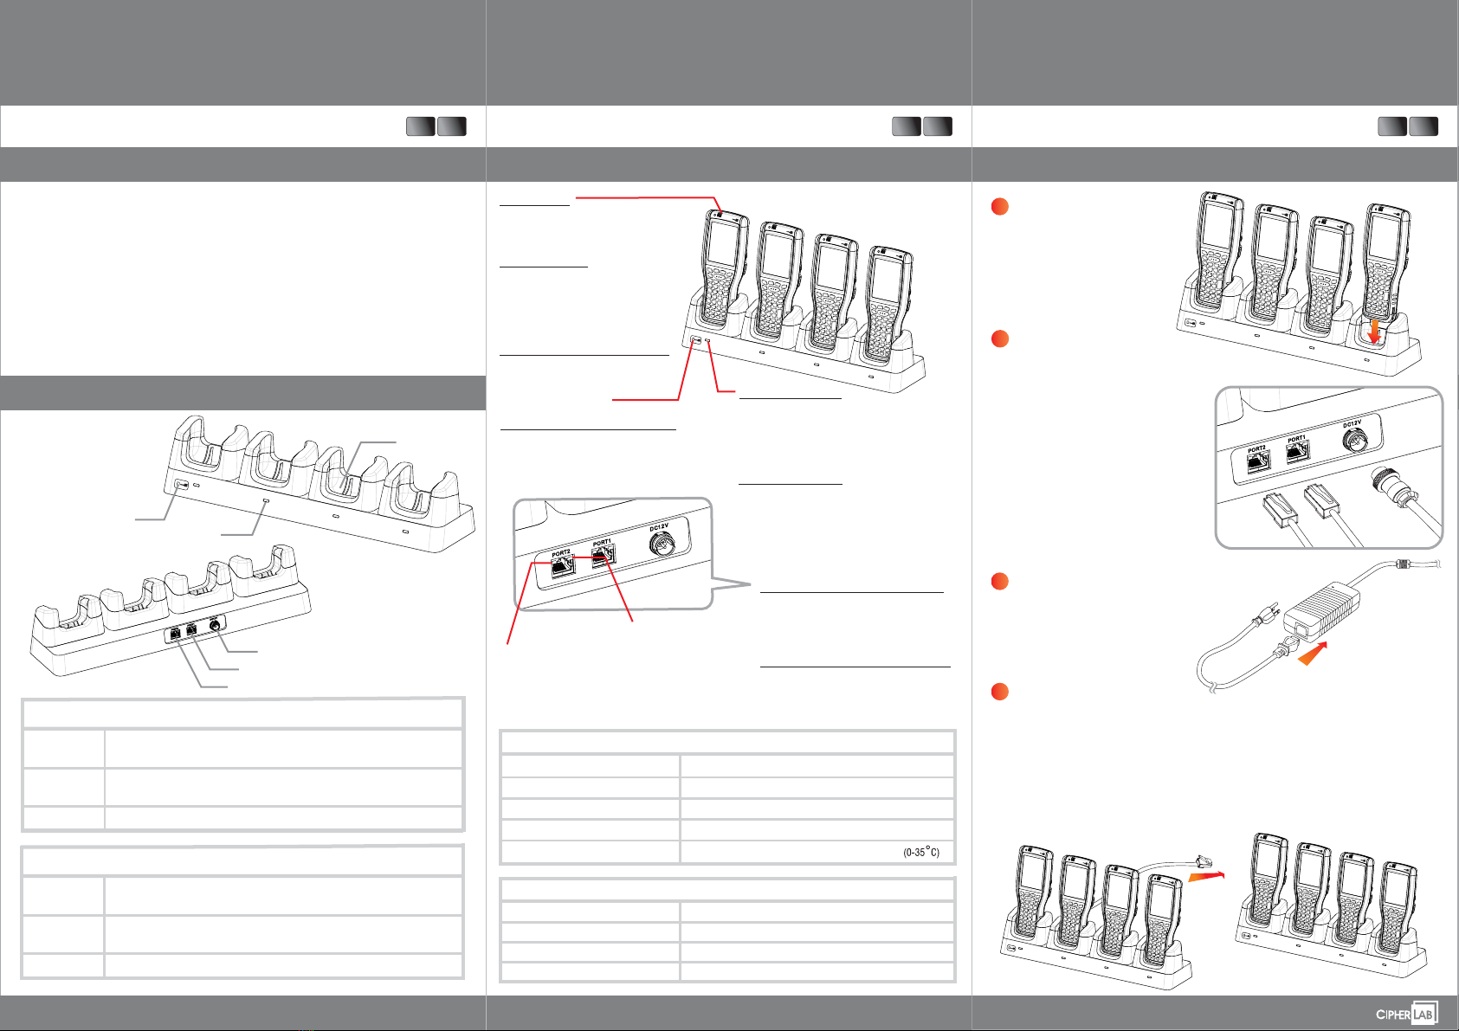Image resolution: width=1459 pixels, height=1031 pixels.
Task: Click PORT2 label in the red-line callout
Action: (x=561, y=552)
